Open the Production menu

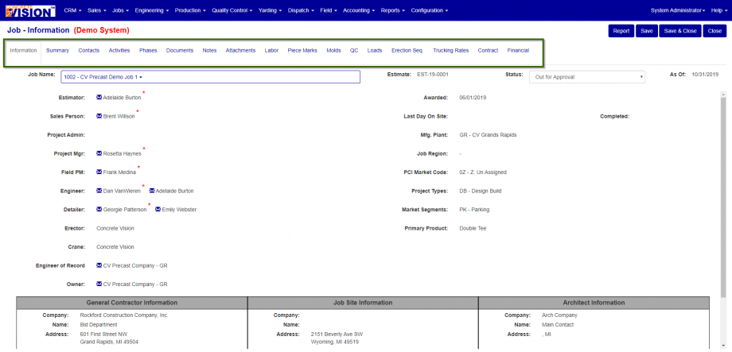click(x=190, y=10)
